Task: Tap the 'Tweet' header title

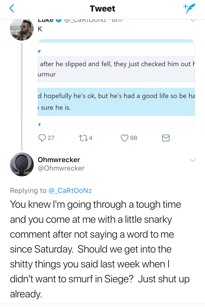Action: coord(102,9)
